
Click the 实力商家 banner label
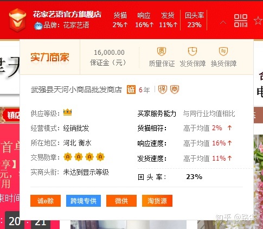(x=50, y=57)
